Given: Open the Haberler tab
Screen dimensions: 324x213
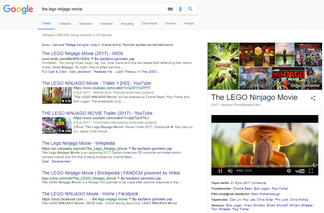Looking at the screenshot, I should click(107, 24).
